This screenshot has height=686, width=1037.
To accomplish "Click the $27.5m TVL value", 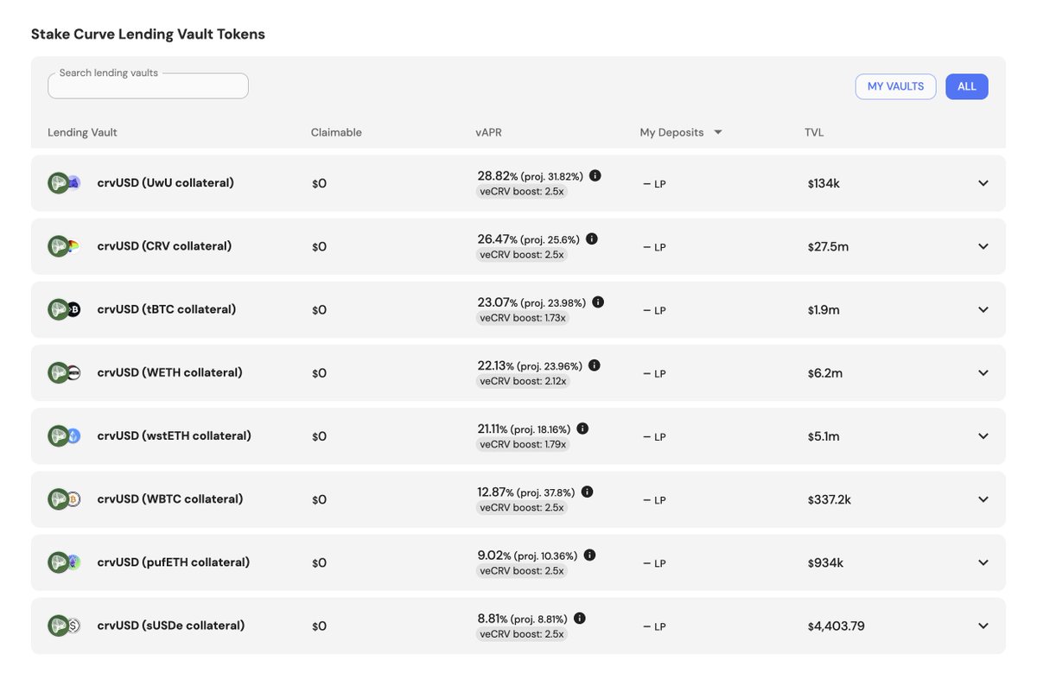I will click(x=828, y=246).
